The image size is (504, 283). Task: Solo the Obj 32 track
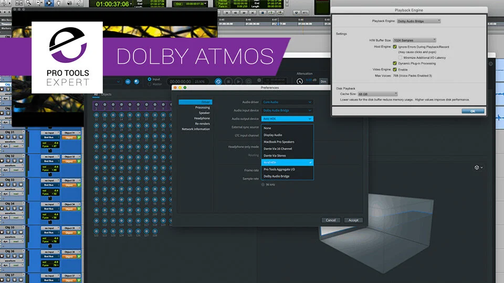coord(15,161)
